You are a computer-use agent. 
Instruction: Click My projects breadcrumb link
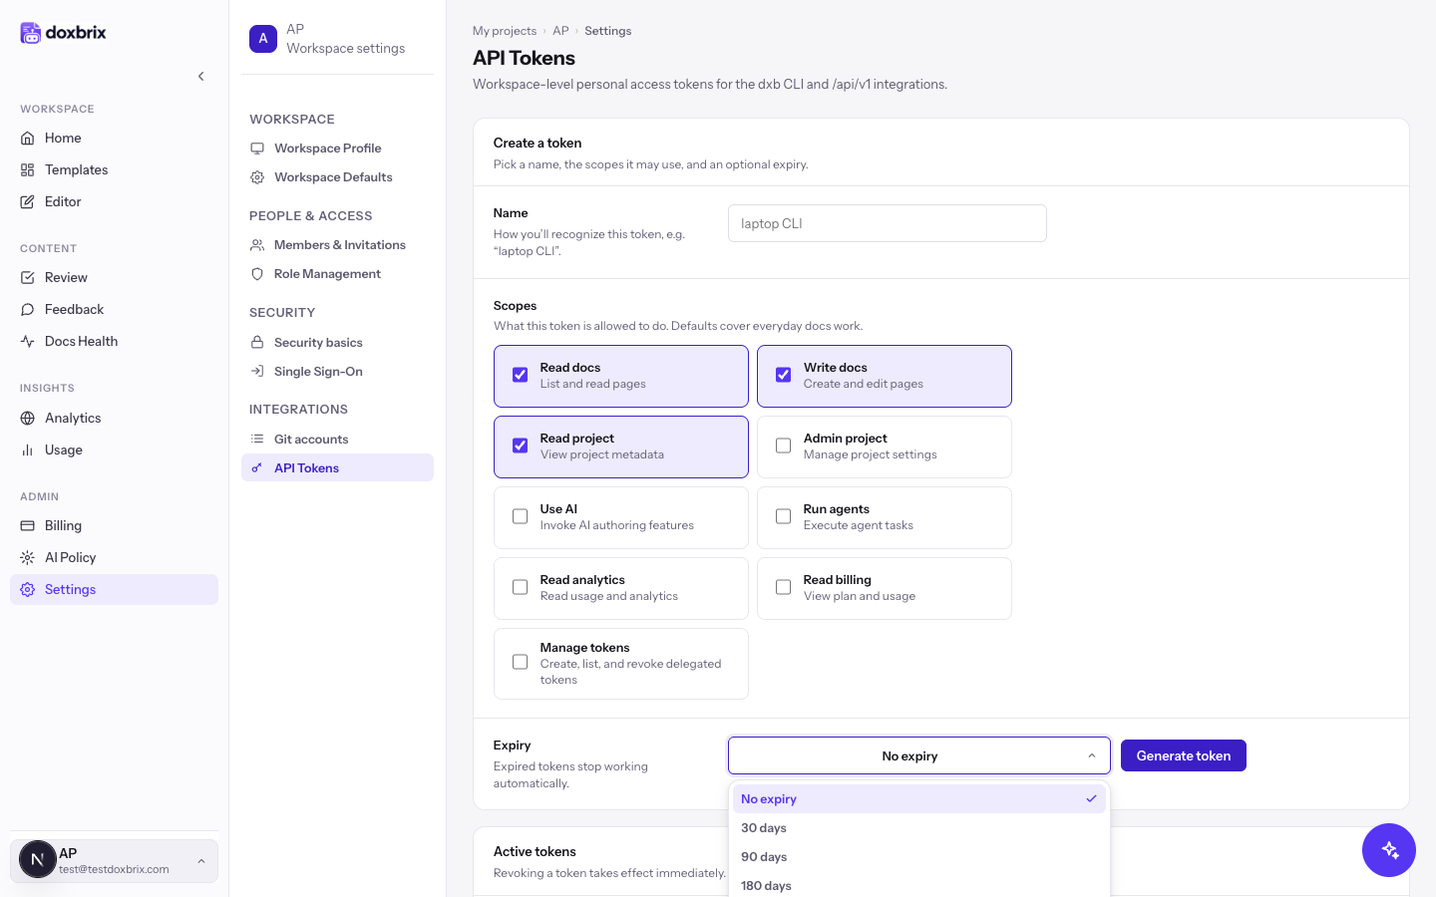tap(505, 31)
